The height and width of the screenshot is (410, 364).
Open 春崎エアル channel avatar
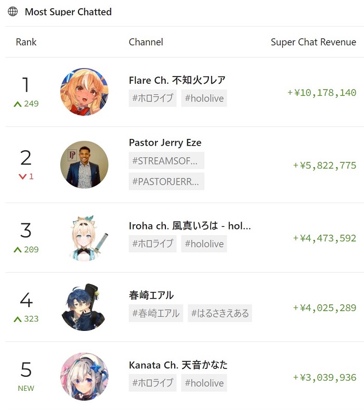pos(84,307)
